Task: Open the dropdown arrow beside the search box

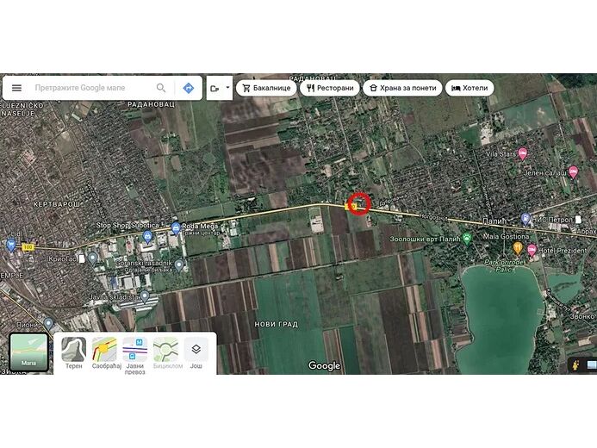Action: (227, 88)
